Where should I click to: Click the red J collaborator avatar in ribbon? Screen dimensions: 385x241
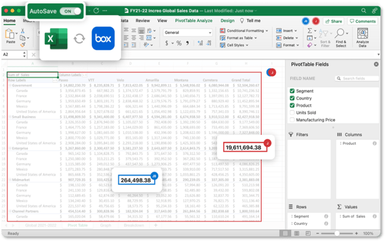pyautogui.click(x=316, y=21)
